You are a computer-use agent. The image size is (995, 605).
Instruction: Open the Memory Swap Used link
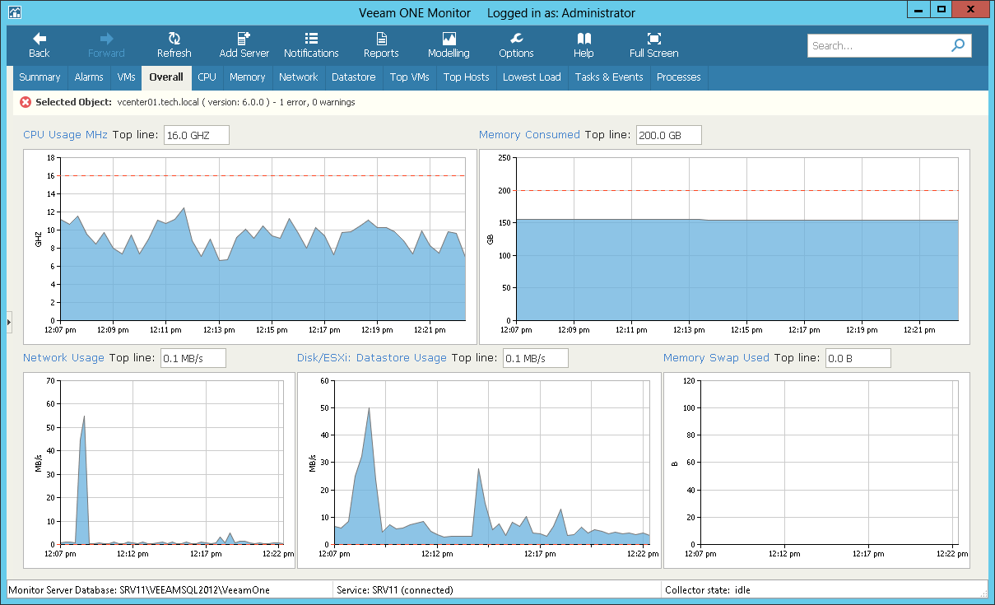(716, 358)
